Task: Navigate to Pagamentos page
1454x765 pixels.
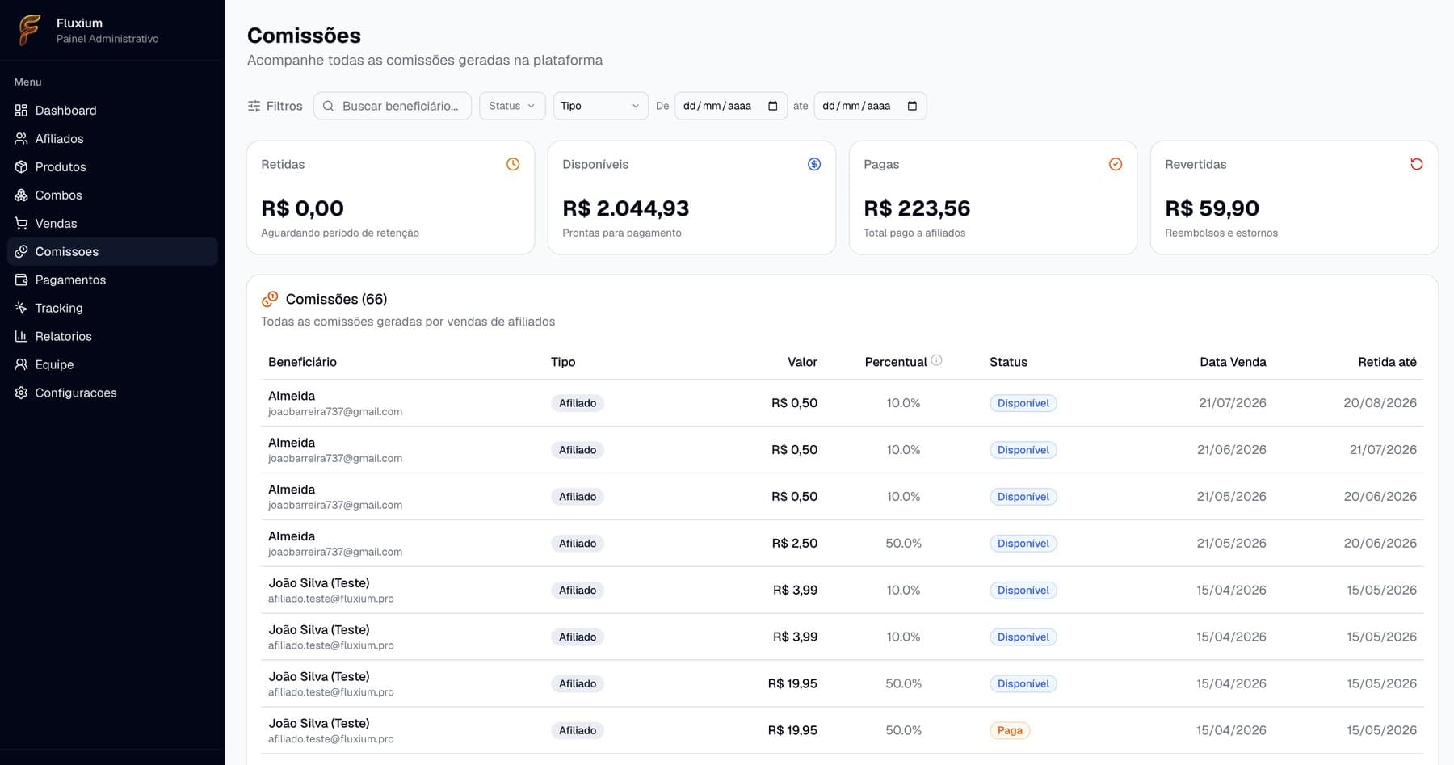Action: tap(112, 280)
